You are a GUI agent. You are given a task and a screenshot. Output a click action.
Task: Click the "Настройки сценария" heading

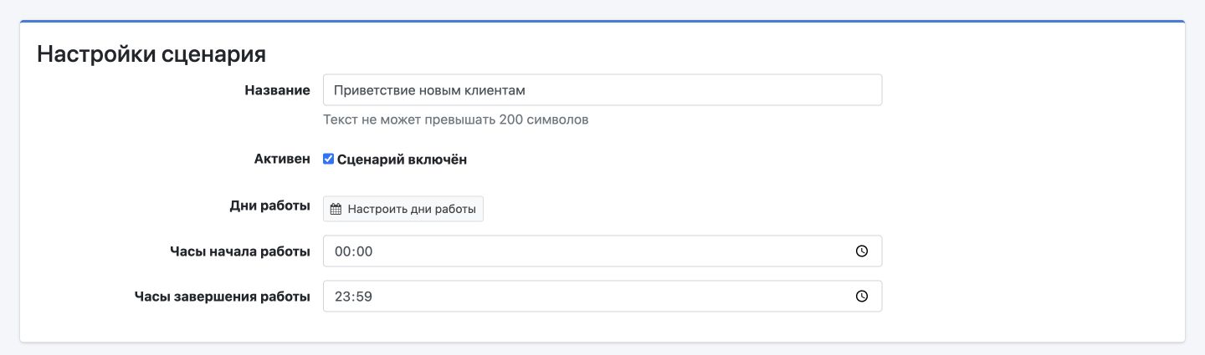(x=151, y=55)
